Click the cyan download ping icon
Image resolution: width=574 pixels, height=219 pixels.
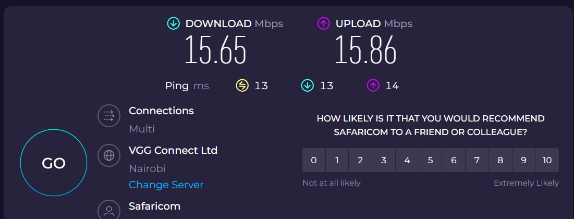point(308,86)
